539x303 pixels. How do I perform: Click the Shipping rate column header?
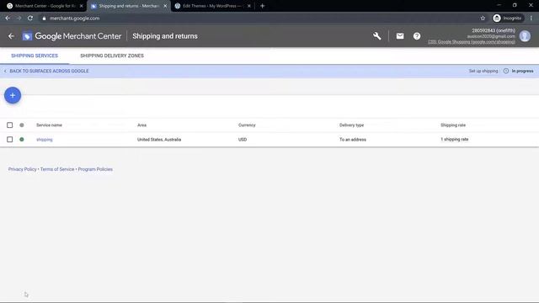click(453, 125)
